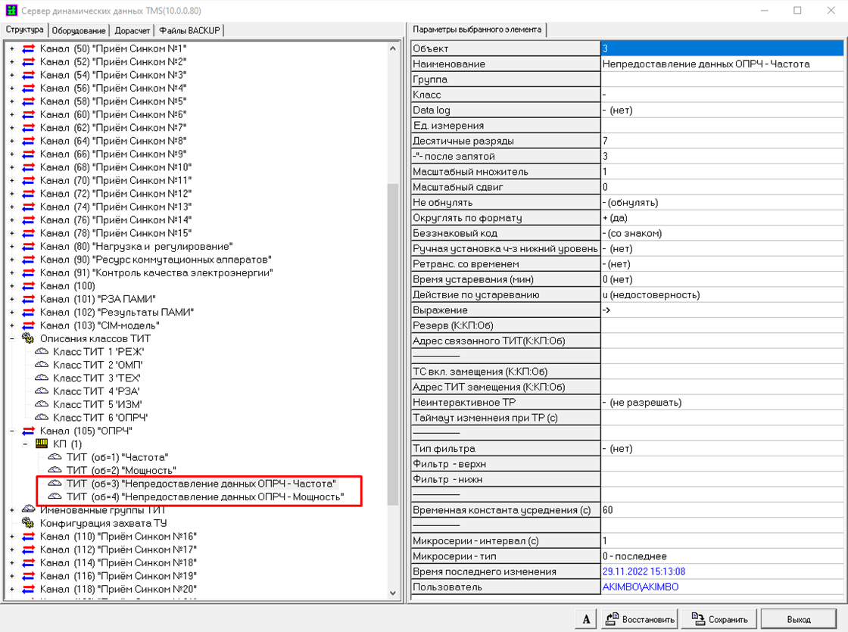Switch to the Оборудование tab
Screen dimensions: 848x632
pos(79,30)
